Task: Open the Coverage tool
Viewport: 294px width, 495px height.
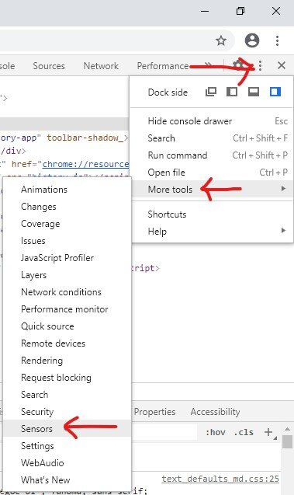Action: point(67,224)
